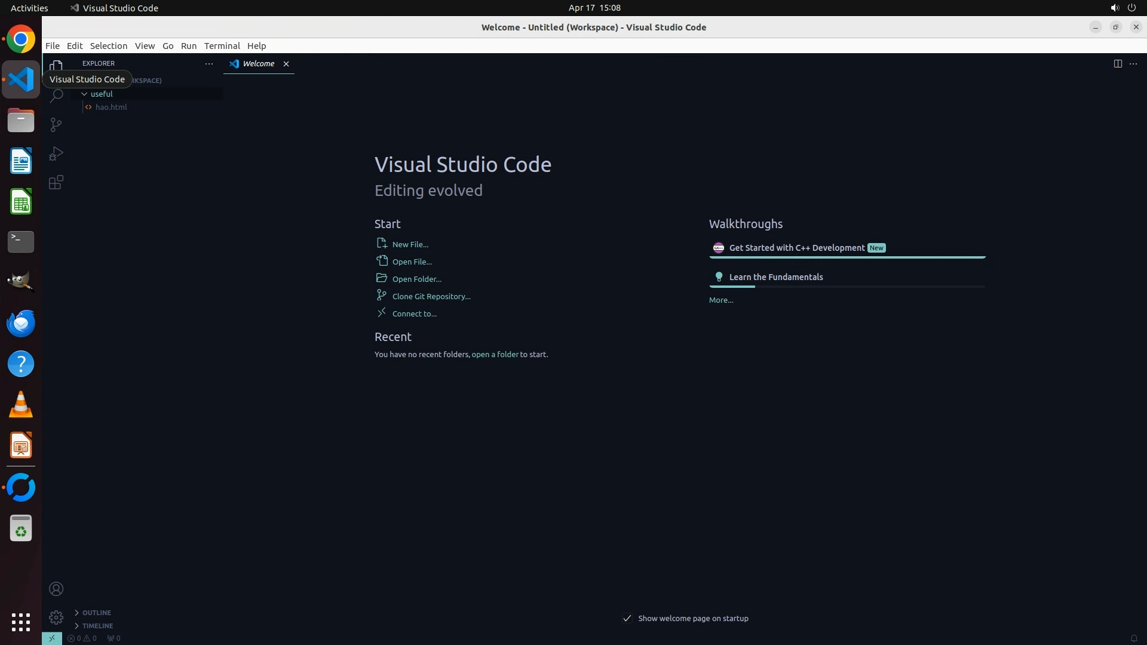
Task: Expand the Outline section
Action: [x=96, y=612]
